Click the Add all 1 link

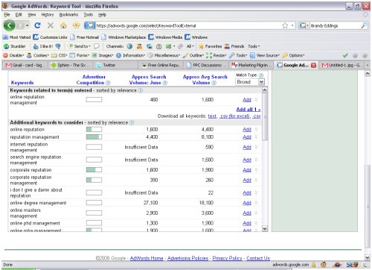coord(248,110)
